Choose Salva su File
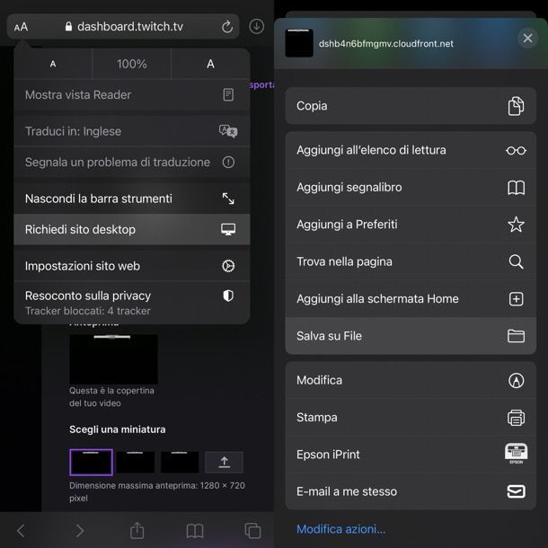548x548 pixels. pyautogui.click(x=411, y=336)
